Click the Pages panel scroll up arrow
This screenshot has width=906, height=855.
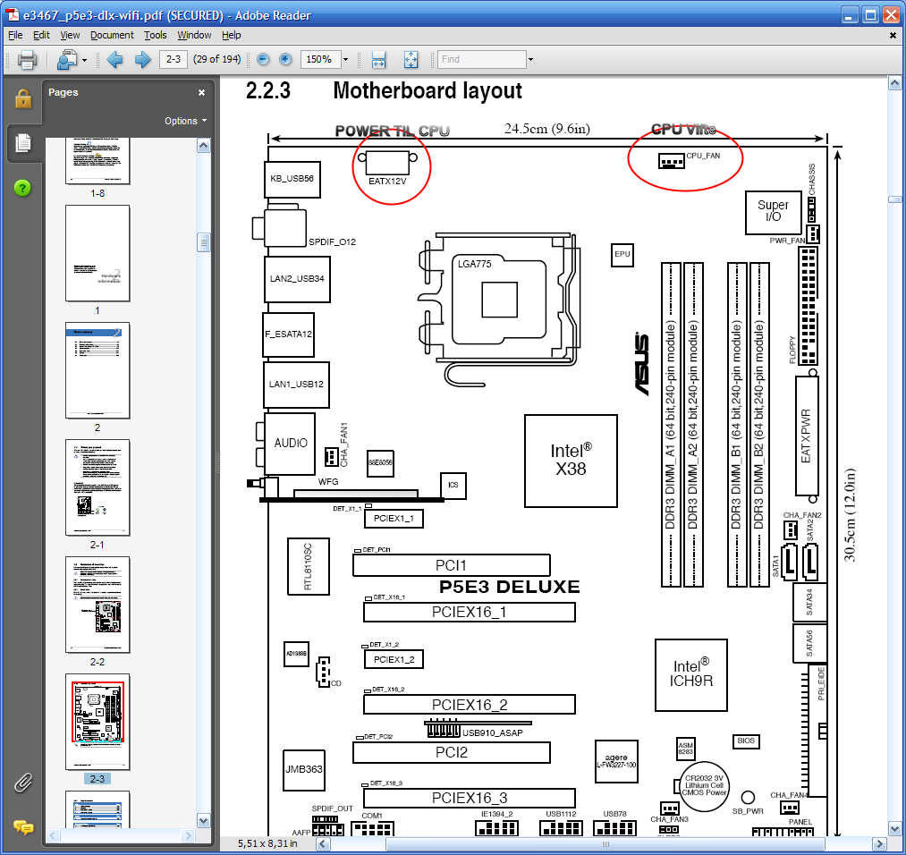203,146
